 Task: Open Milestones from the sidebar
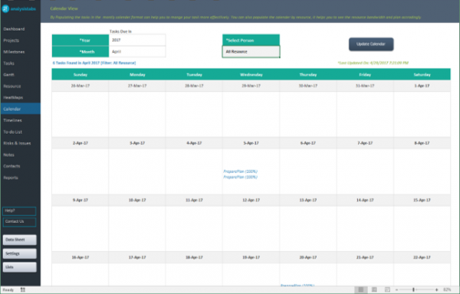tap(14, 52)
